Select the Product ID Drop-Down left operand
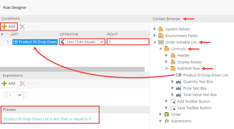The image size is (234, 129). coord(35,42)
